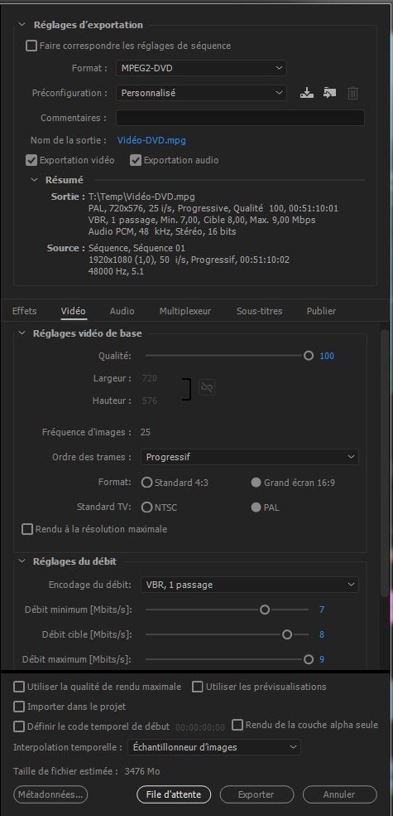Collapse the Résumé section
Screen dimensions: 393x816
[34, 180]
